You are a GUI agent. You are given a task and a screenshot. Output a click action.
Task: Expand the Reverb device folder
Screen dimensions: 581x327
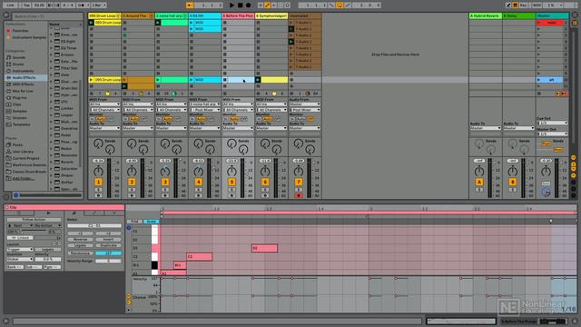[x=52, y=162]
